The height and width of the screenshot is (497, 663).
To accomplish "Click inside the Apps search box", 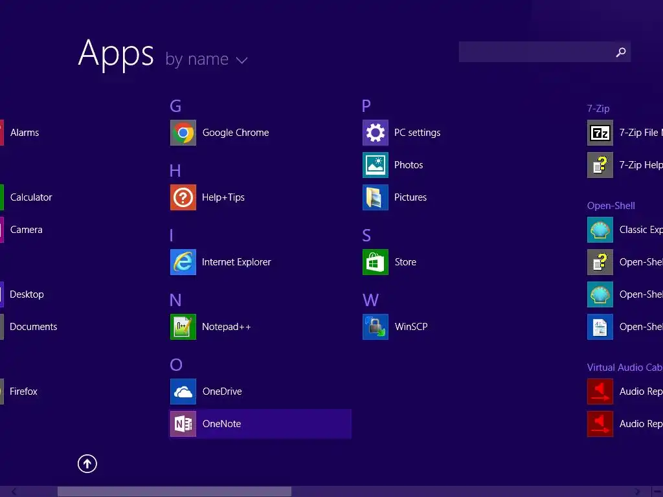I will point(545,52).
